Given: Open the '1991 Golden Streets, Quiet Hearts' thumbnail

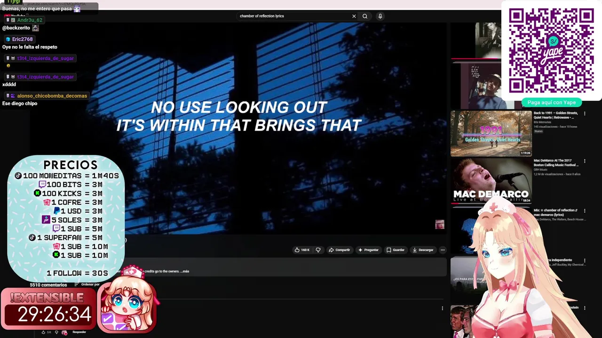Looking at the screenshot, I should click(x=491, y=133).
